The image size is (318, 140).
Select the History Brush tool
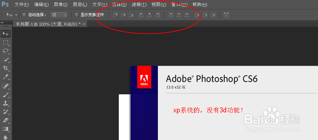(x=6, y=111)
